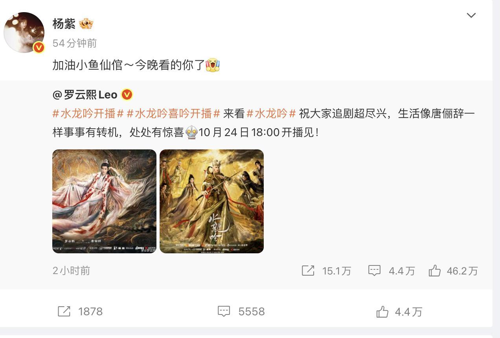Open the #水龙吟喜吟开播# hashtag
This screenshot has width=500, height=338.
pos(173,114)
